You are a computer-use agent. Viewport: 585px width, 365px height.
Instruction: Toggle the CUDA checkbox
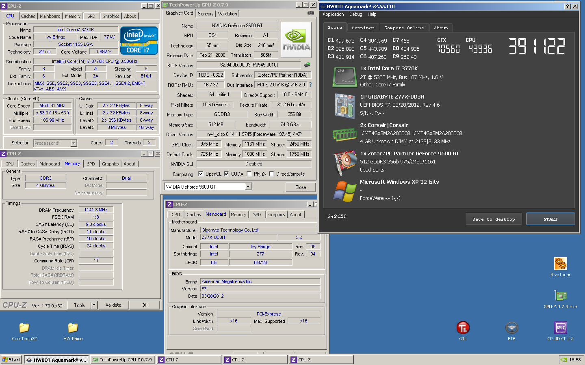(x=226, y=174)
